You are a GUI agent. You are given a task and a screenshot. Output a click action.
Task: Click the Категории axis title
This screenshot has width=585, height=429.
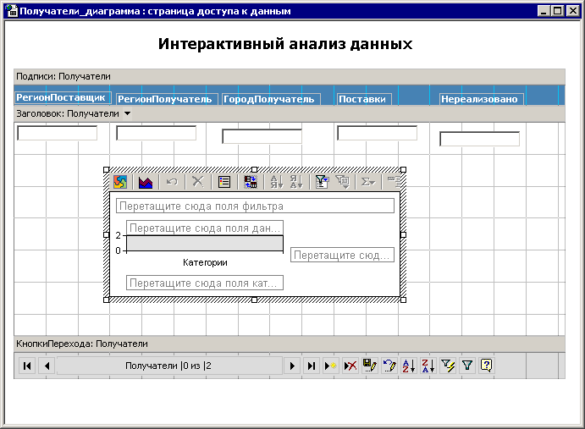click(x=205, y=262)
